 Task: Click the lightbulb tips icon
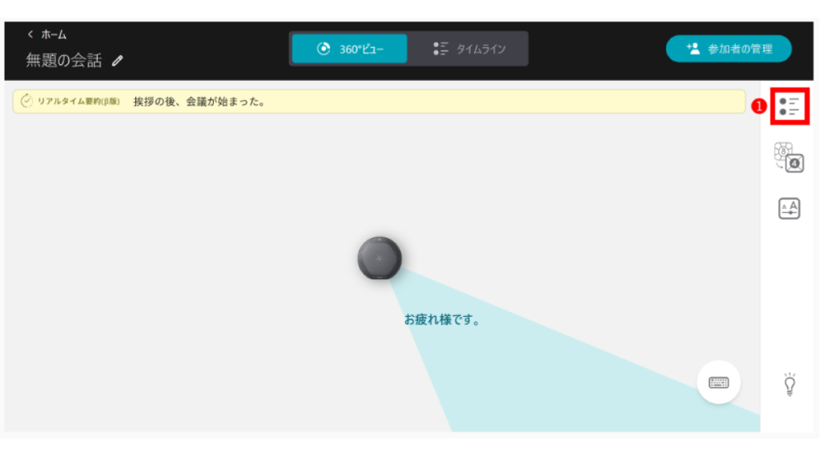point(790,385)
